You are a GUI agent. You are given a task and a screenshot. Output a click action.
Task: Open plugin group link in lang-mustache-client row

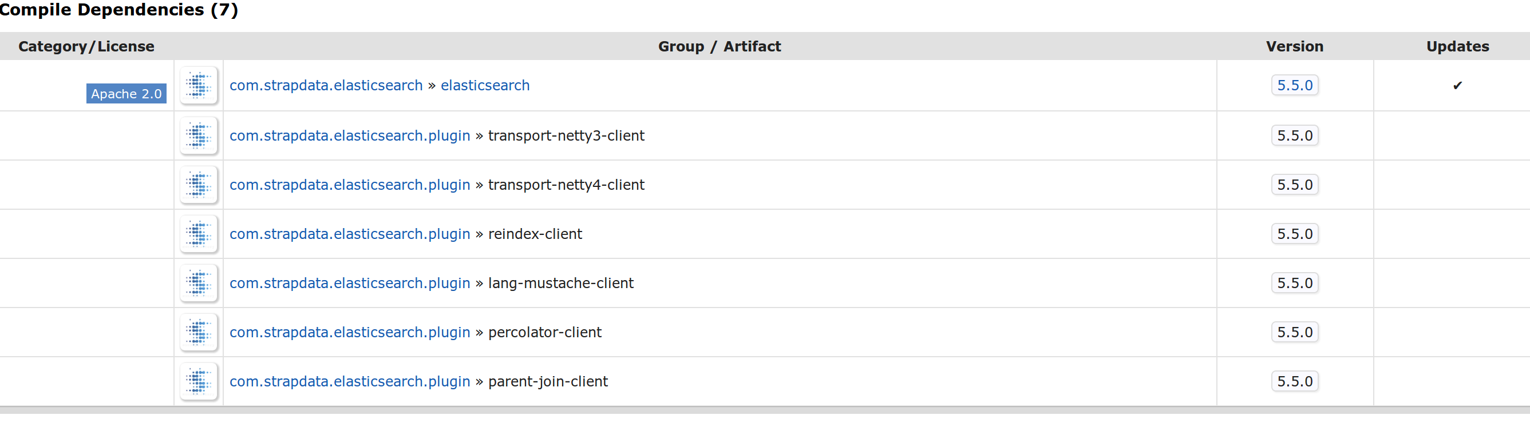pyautogui.click(x=350, y=284)
